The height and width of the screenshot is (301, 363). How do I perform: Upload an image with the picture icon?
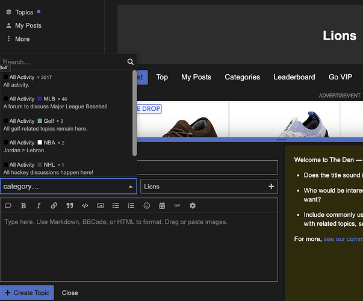click(x=101, y=206)
